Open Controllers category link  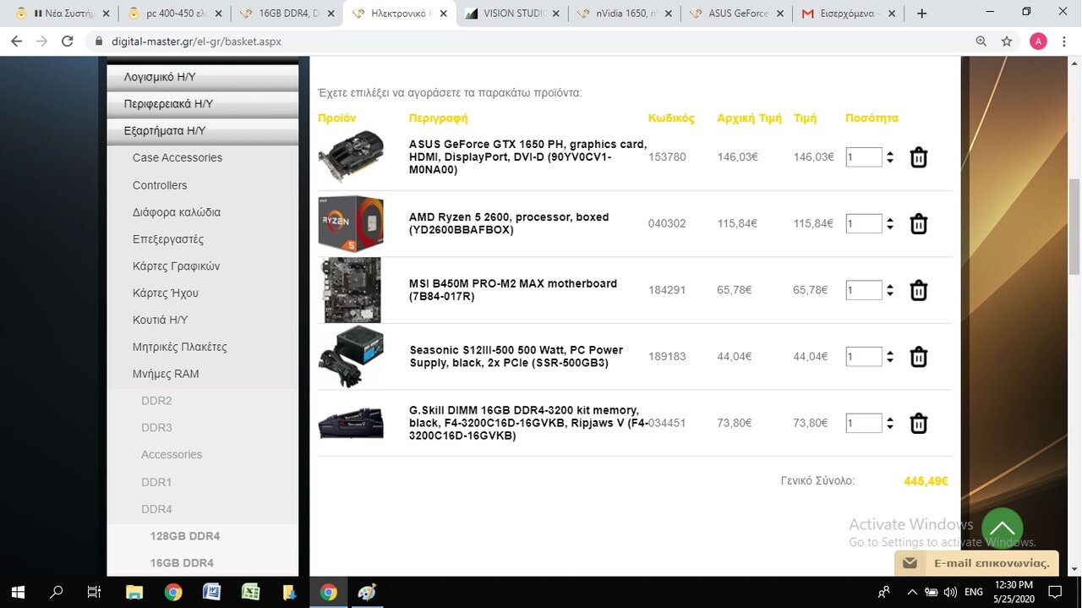tap(160, 185)
